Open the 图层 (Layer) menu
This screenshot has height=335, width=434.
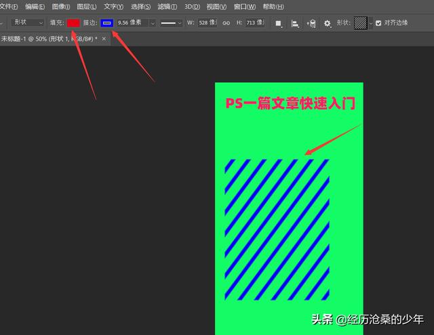click(x=87, y=6)
